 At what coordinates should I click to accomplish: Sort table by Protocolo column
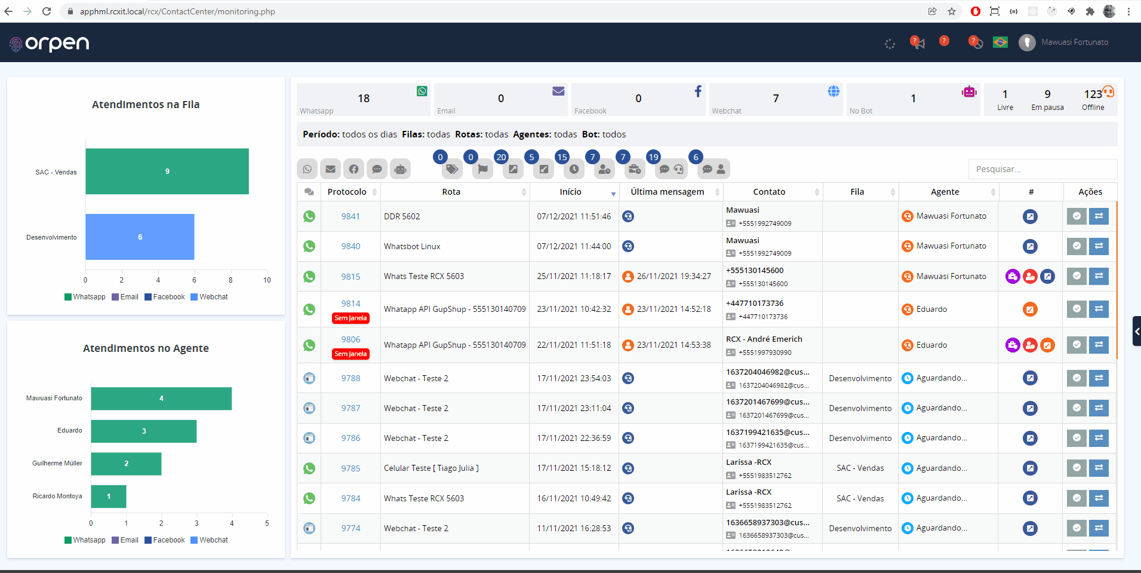coord(350,192)
